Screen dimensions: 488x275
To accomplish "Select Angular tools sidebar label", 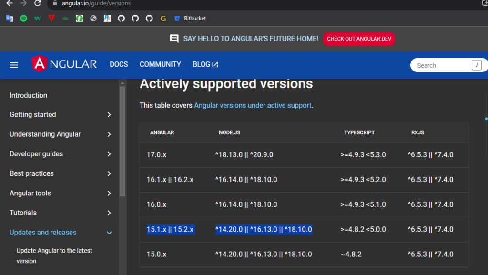I will pos(30,193).
